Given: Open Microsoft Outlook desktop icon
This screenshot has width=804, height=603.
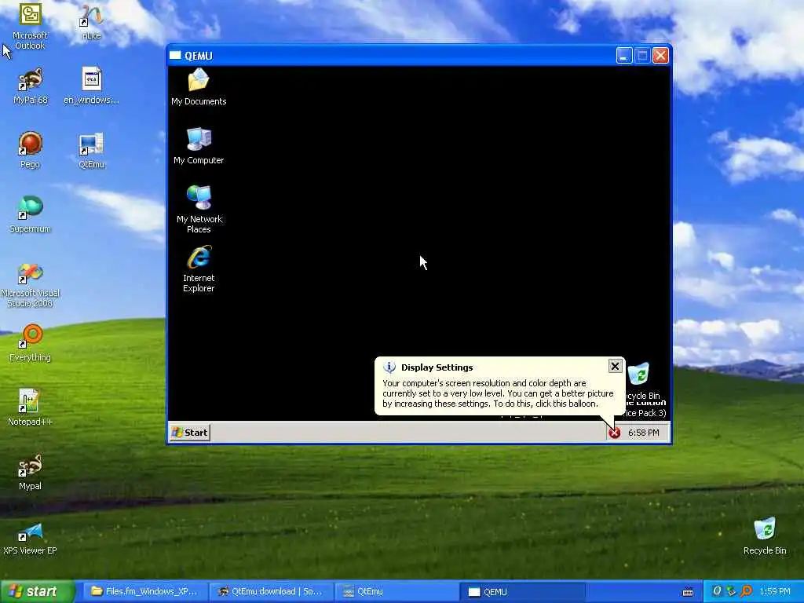Looking at the screenshot, I should click(30, 26).
